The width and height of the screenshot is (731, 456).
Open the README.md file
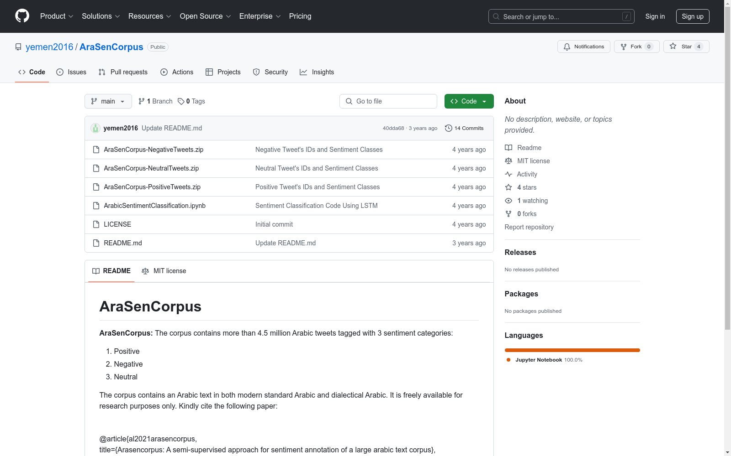(123, 243)
